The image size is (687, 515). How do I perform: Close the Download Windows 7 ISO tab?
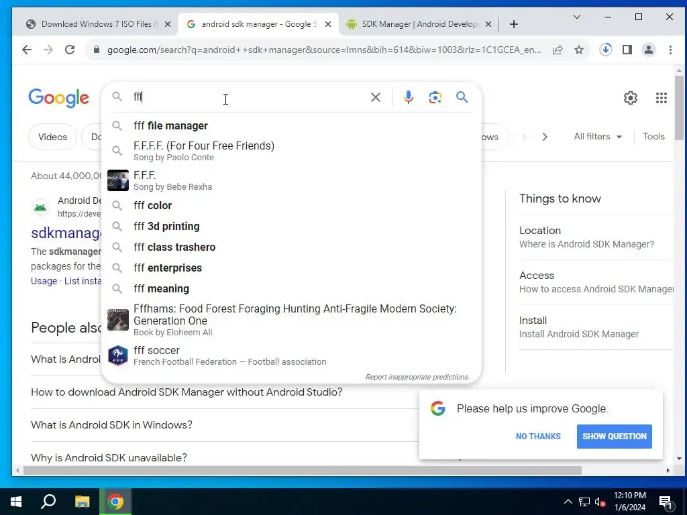click(167, 24)
